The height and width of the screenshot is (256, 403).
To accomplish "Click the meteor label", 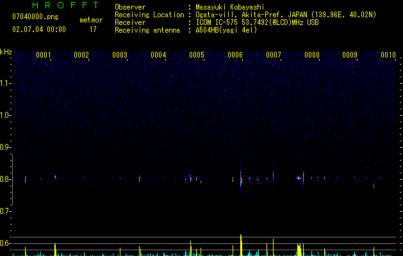I will pyautogui.click(x=91, y=20).
